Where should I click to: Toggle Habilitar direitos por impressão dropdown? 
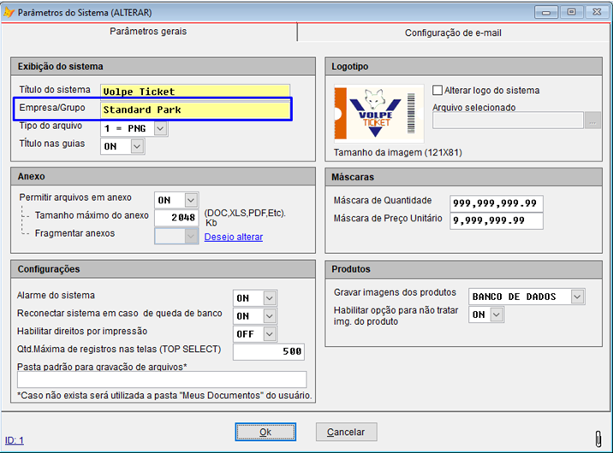[270, 333]
